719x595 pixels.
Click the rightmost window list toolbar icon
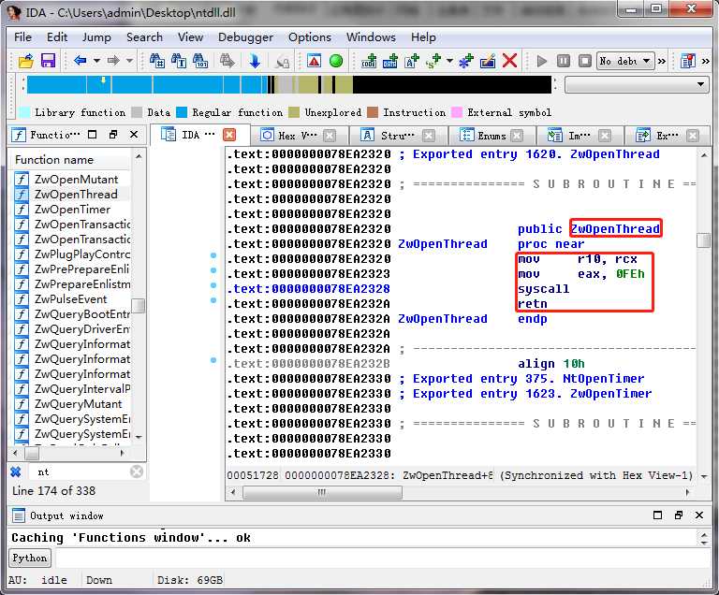click(688, 61)
